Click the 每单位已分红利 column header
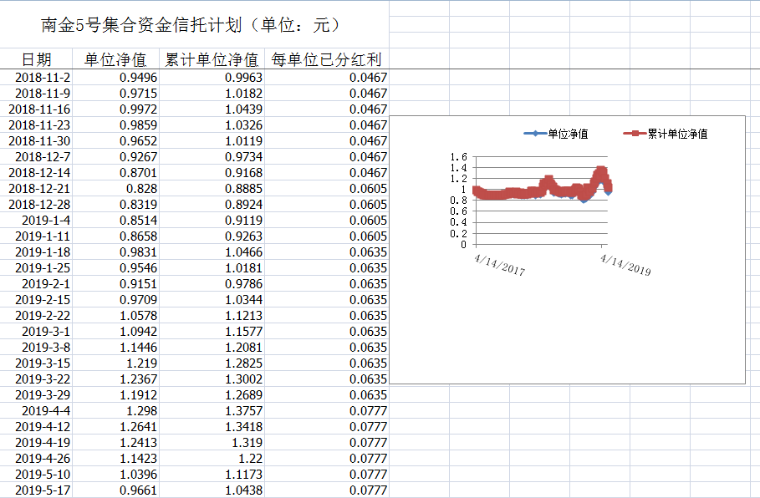This screenshot has width=760, height=498. [x=327, y=59]
